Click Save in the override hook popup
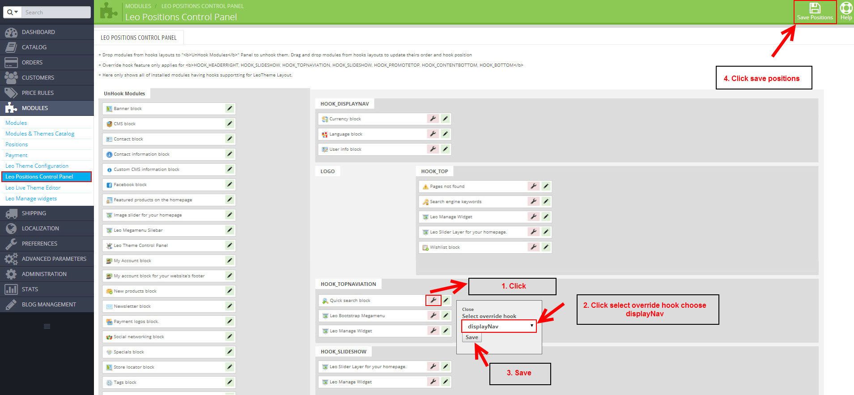The height and width of the screenshot is (395, 854). [x=472, y=337]
